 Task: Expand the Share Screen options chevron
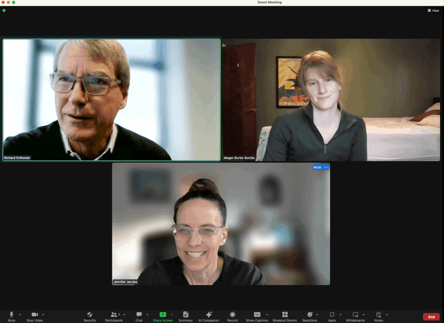click(x=171, y=314)
